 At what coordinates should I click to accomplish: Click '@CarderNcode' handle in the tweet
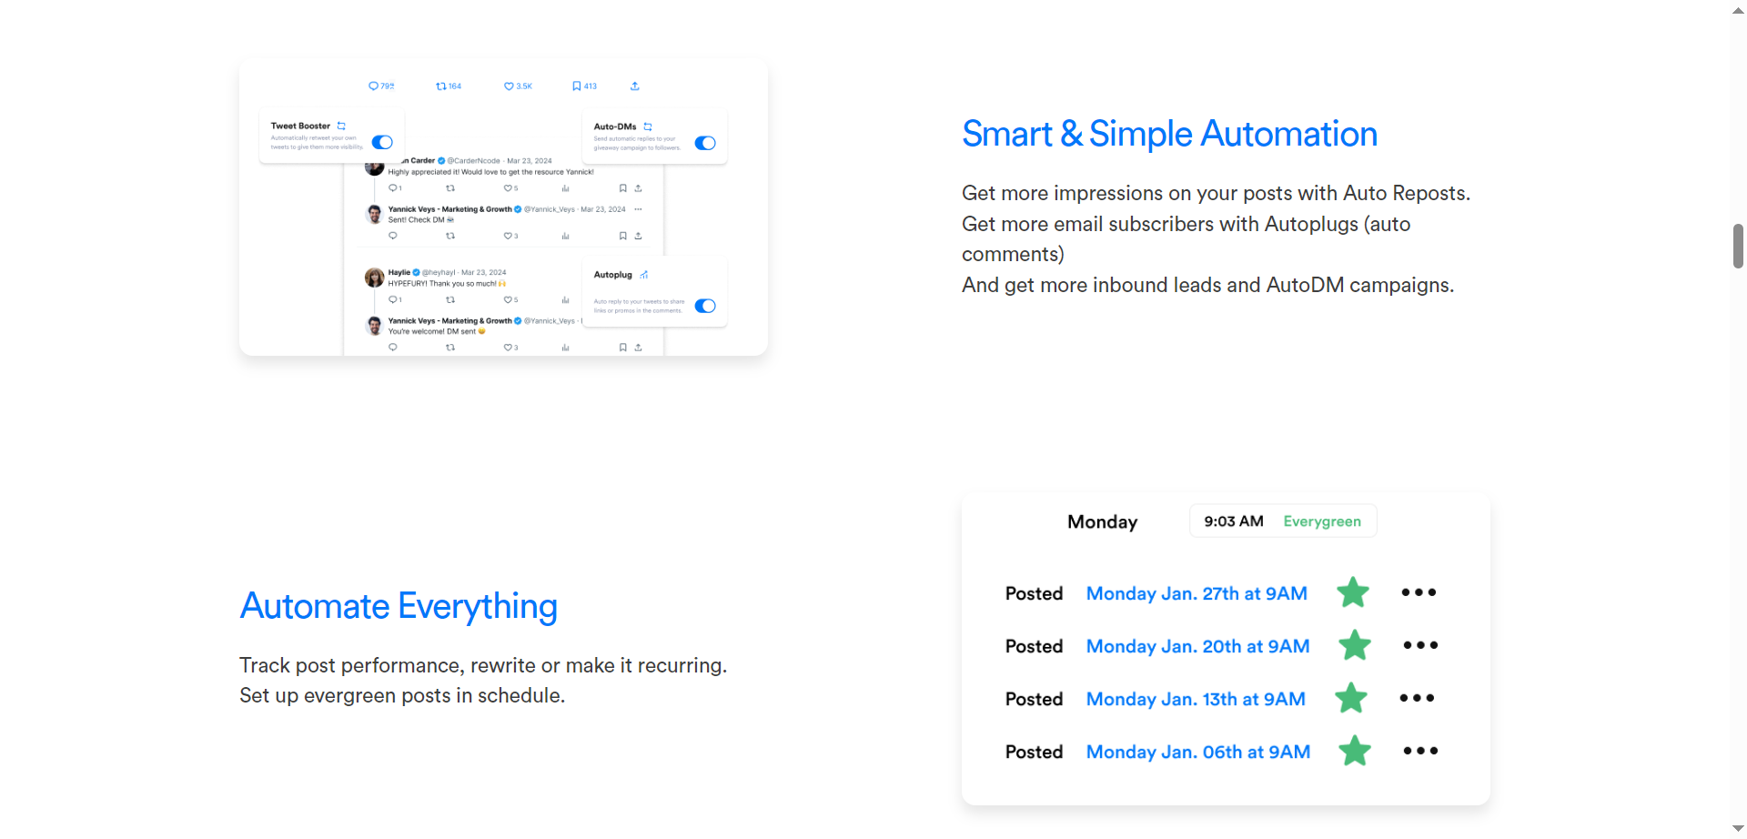pos(473,161)
